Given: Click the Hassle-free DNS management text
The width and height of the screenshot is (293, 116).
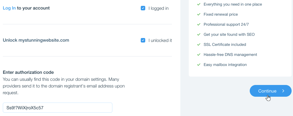Looking at the screenshot, I should (230, 55).
